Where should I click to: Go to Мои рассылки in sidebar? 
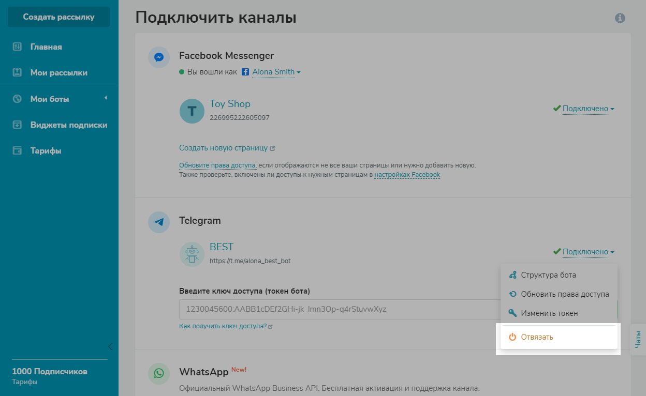[58, 73]
